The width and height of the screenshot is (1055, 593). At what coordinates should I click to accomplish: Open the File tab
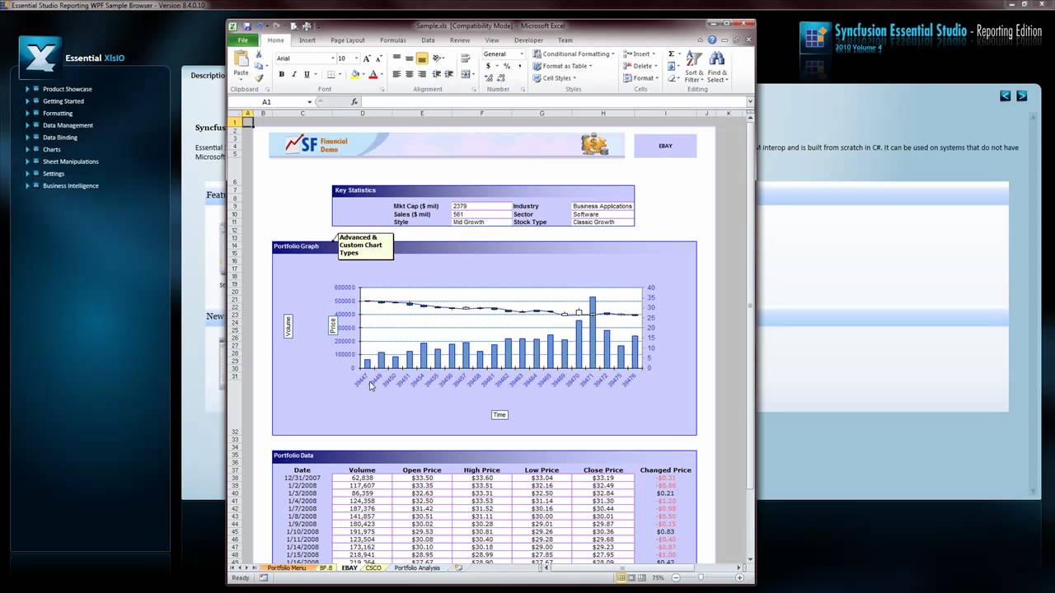(x=242, y=40)
